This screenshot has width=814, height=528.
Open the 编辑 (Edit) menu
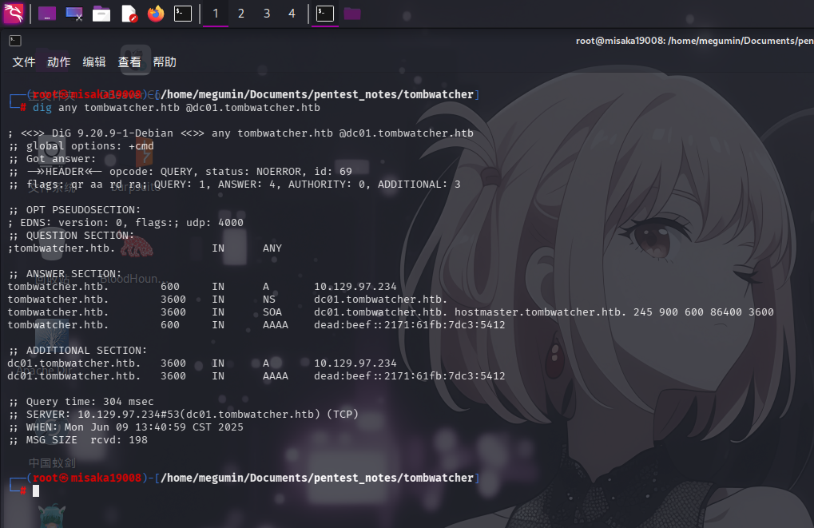94,62
